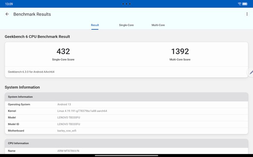Select LENOVO TB330FU in the Model row
The width and height of the screenshot is (253, 157).
69,117
